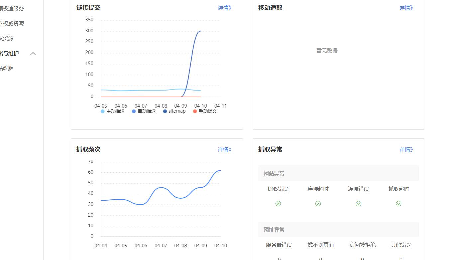Select the 改版 sidebar item

7,68
